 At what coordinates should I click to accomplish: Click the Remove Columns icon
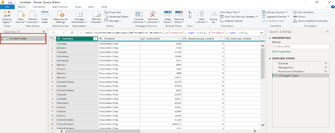tap(153, 14)
